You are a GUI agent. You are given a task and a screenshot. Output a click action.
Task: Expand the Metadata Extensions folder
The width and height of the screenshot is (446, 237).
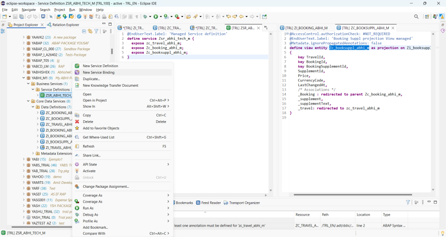click(x=33, y=153)
